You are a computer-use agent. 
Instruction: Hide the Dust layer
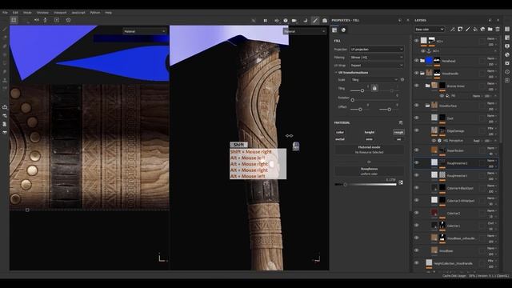[x=416, y=118]
